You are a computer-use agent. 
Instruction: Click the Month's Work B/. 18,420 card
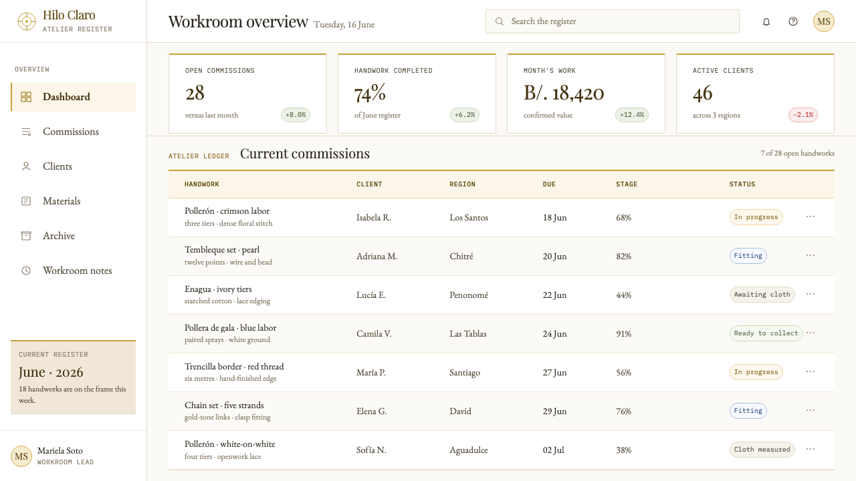(586, 94)
